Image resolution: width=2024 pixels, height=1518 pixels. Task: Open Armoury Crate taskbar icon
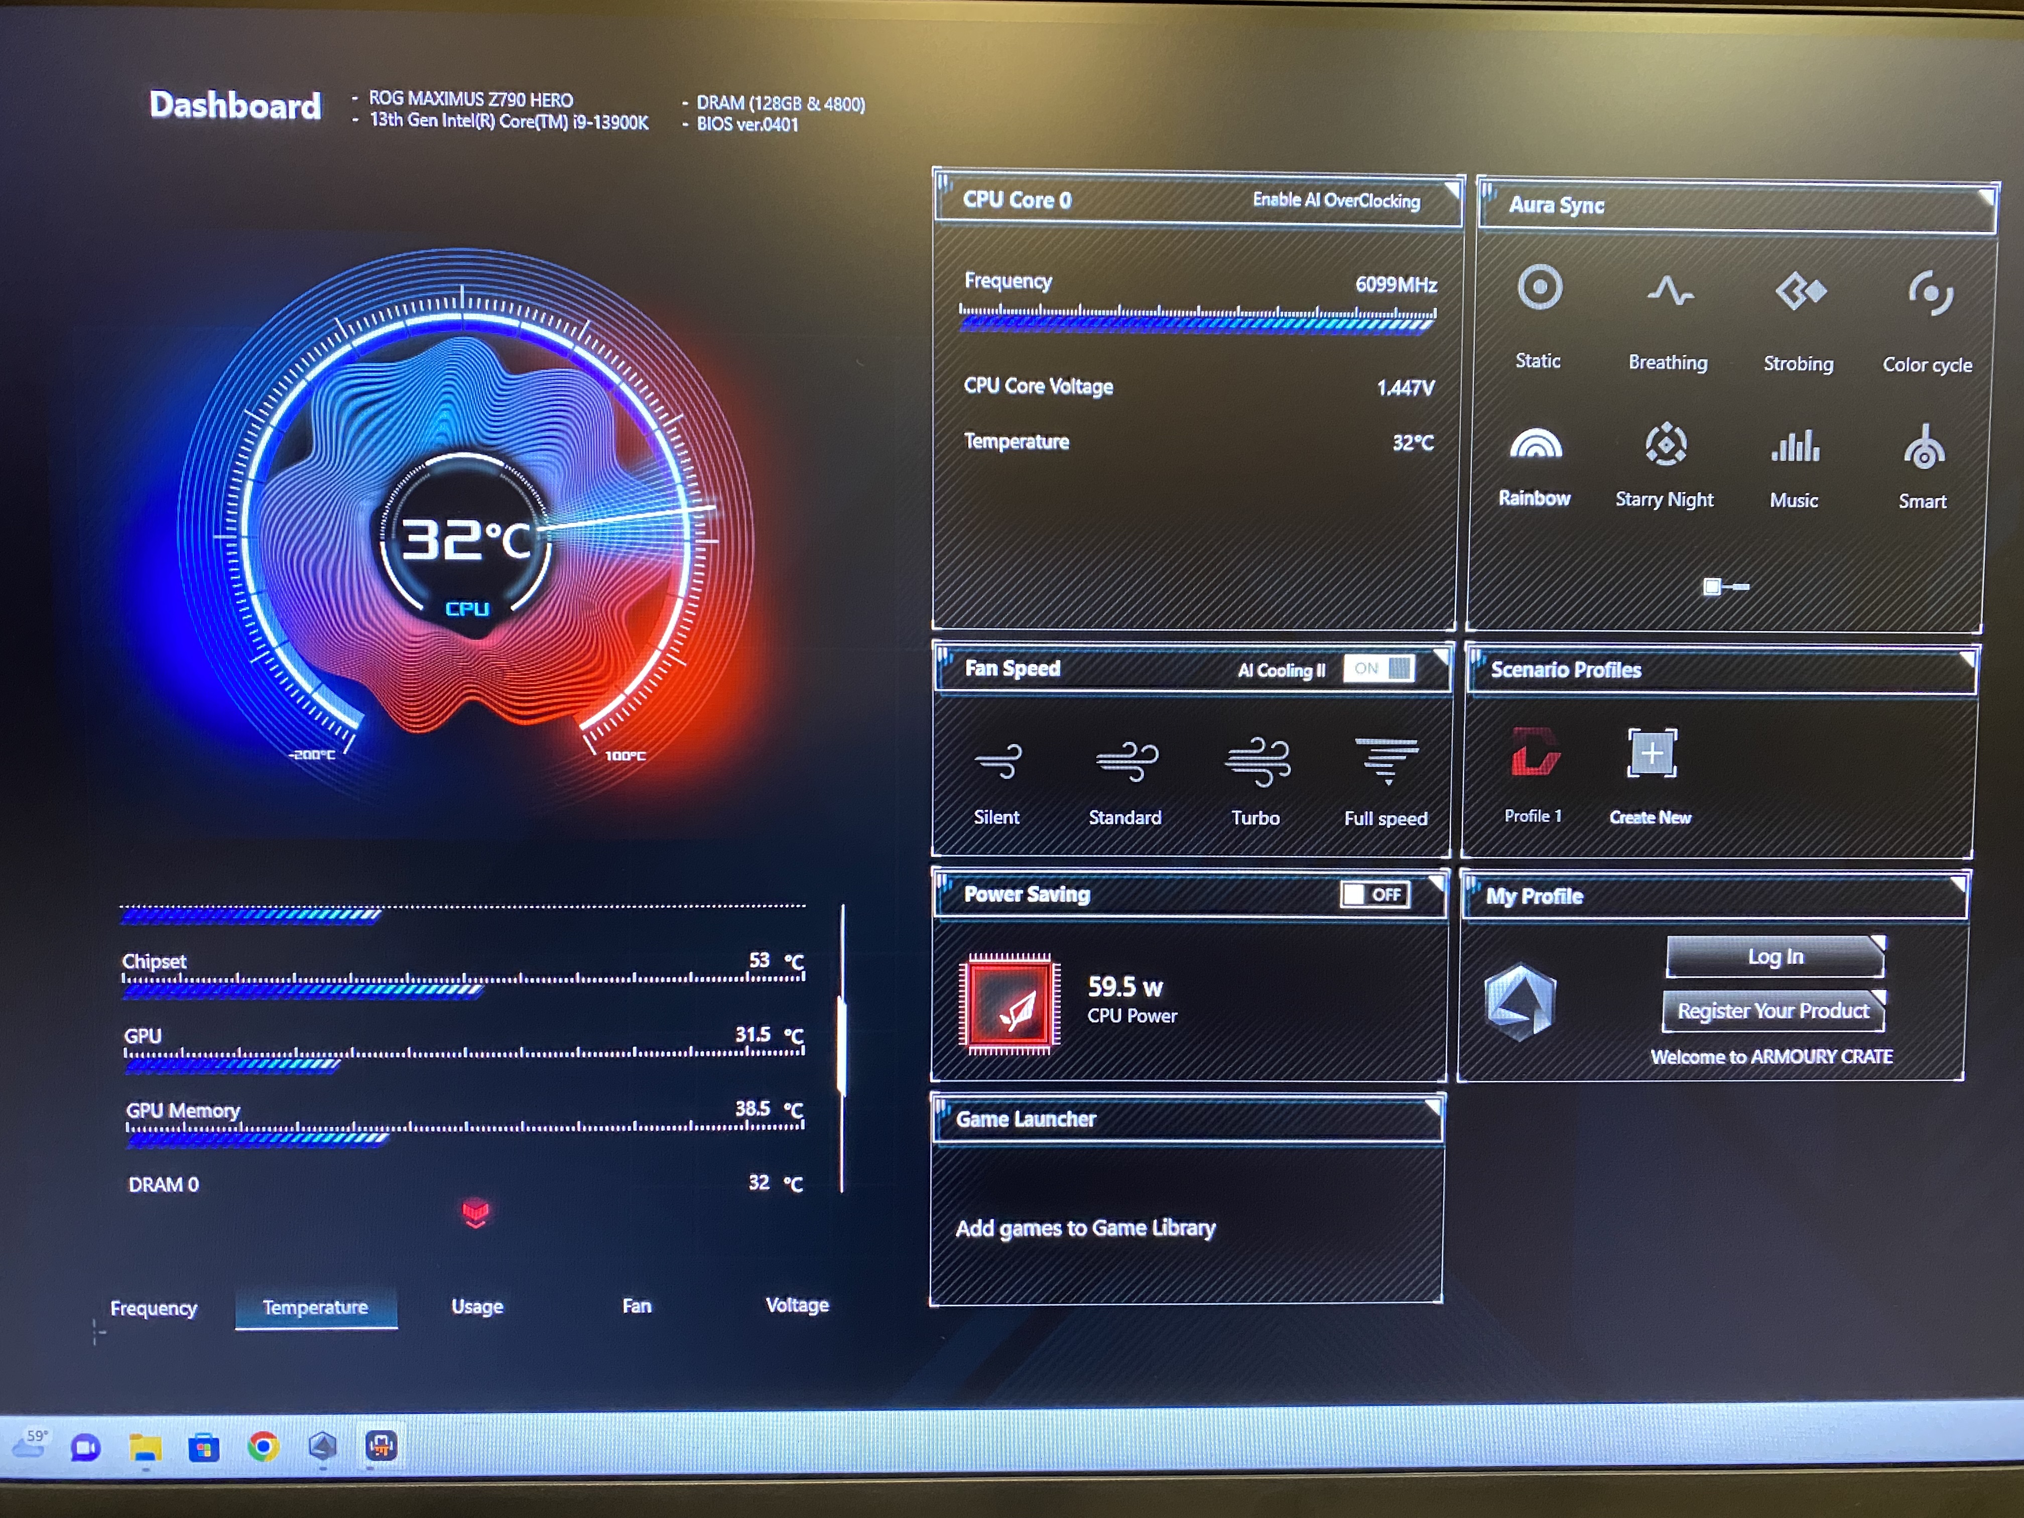coord(322,1447)
